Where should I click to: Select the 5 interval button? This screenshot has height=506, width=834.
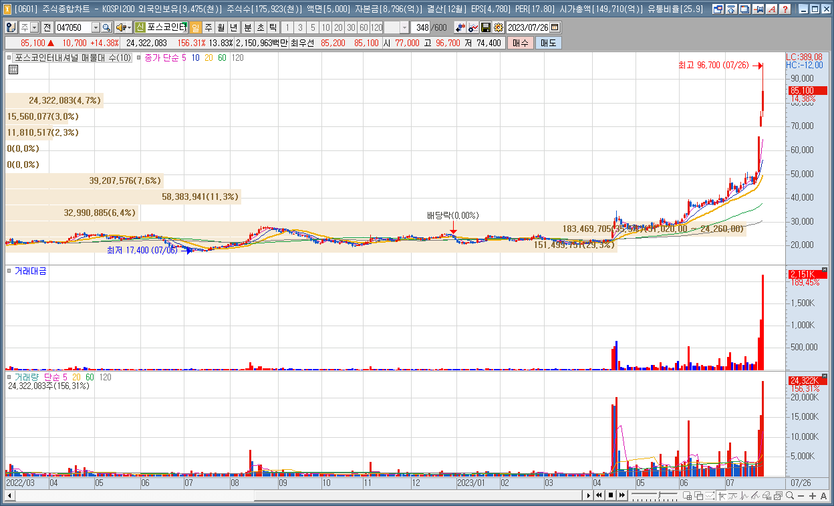(x=313, y=27)
